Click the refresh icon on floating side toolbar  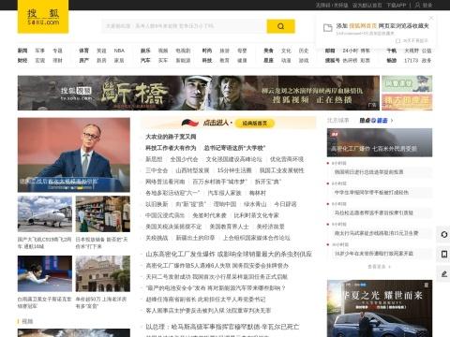(444, 234)
